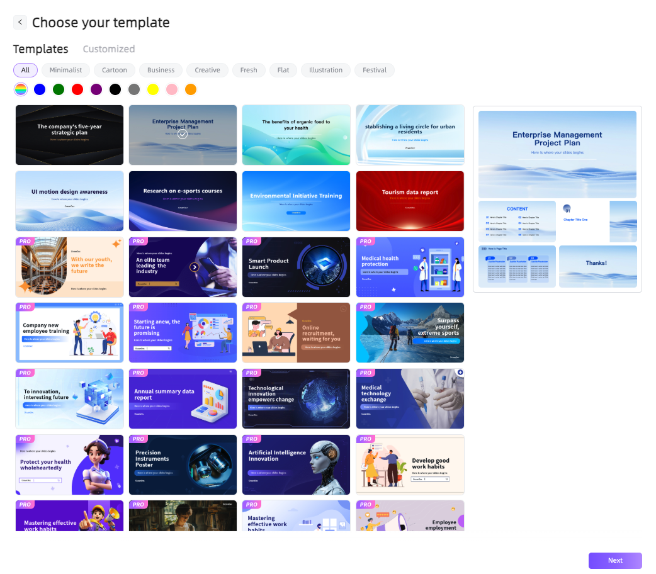656x574 pixels.
Task: Click PRO badge on Company new employee training
Action: click(25, 307)
